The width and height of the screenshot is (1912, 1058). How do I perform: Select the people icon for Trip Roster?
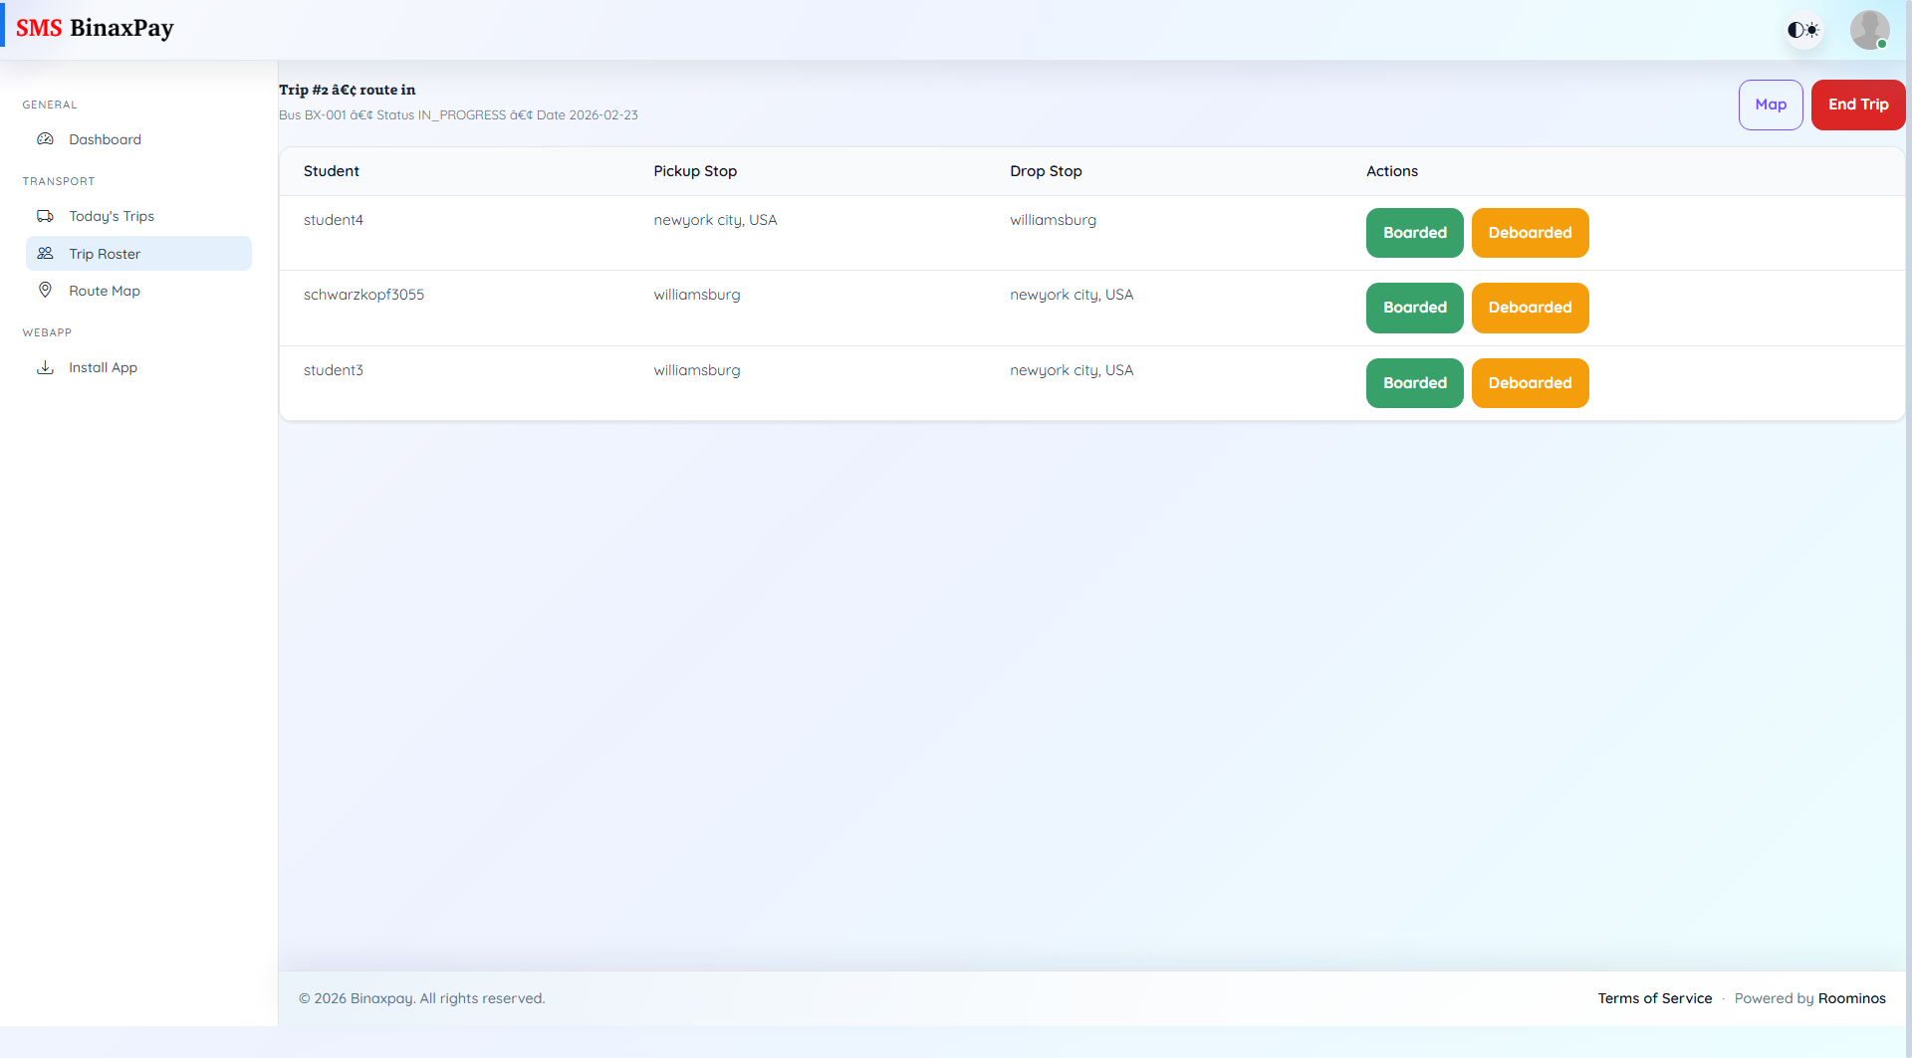pyautogui.click(x=46, y=253)
